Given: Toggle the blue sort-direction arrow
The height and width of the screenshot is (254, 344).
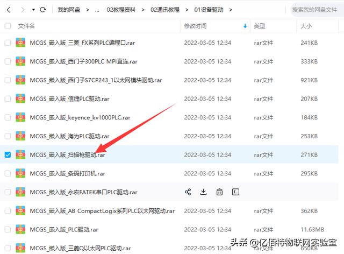Looking at the screenshot, I should (245, 26).
